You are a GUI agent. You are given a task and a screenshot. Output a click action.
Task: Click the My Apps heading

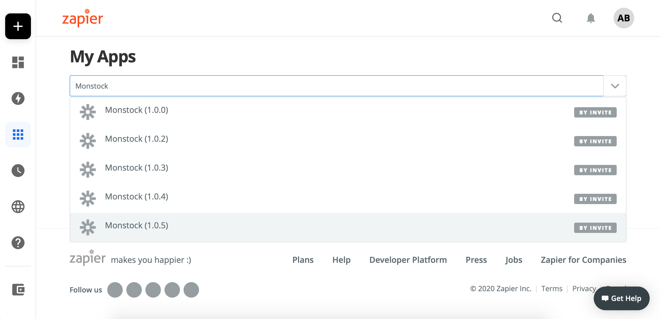pos(103,57)
